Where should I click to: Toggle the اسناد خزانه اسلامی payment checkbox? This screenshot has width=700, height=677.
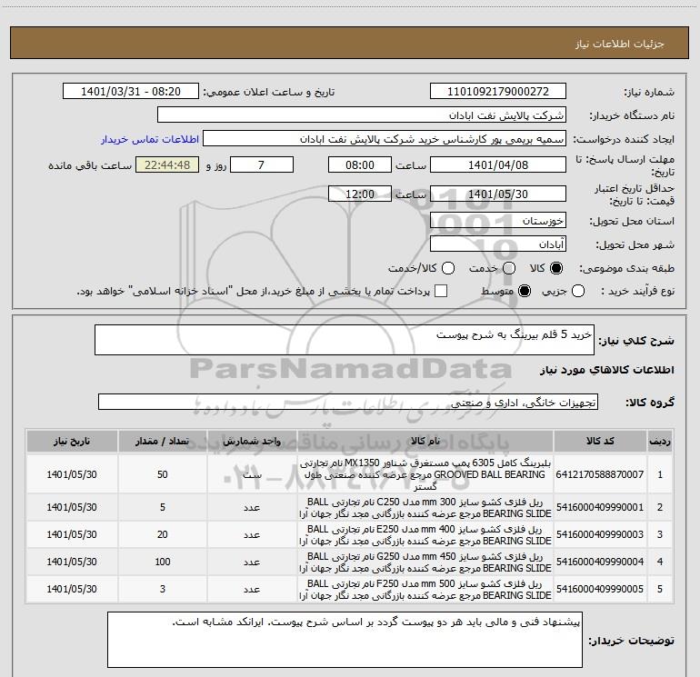coord(441,291)
